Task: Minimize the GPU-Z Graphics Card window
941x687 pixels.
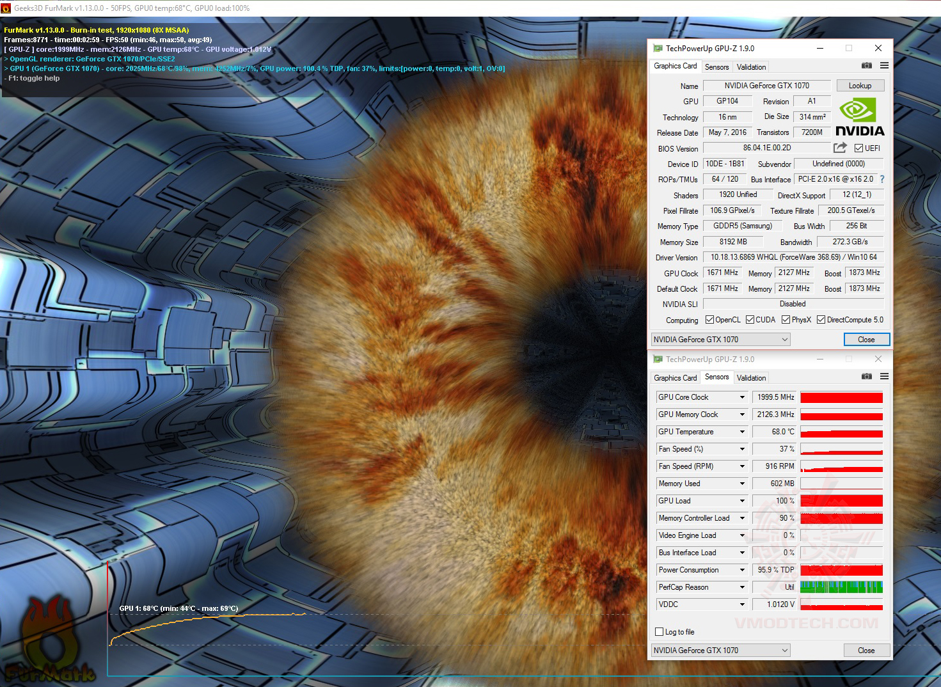Action: tap(820, 48)
